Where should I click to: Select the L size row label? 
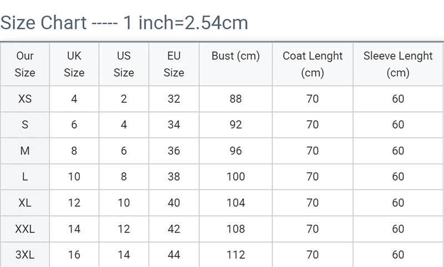tap(25, 177)
